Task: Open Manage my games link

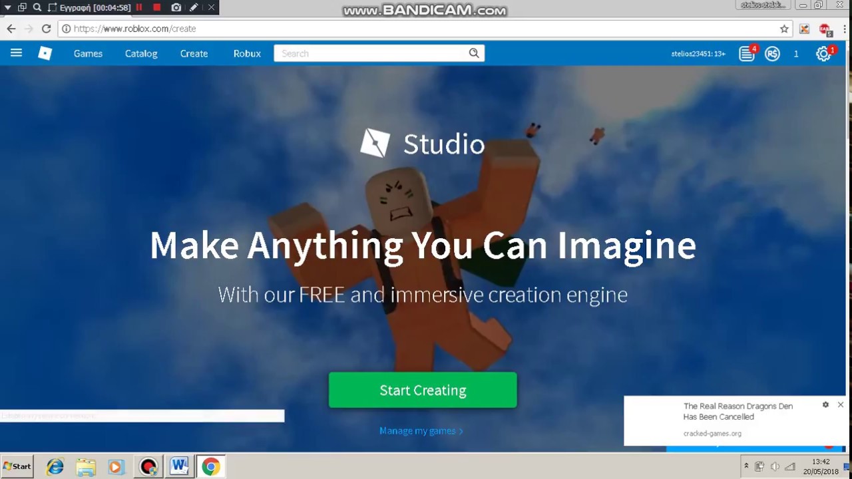Action: coord(421,430)
